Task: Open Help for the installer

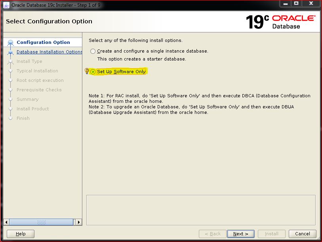Action: (x=21, y=234)
